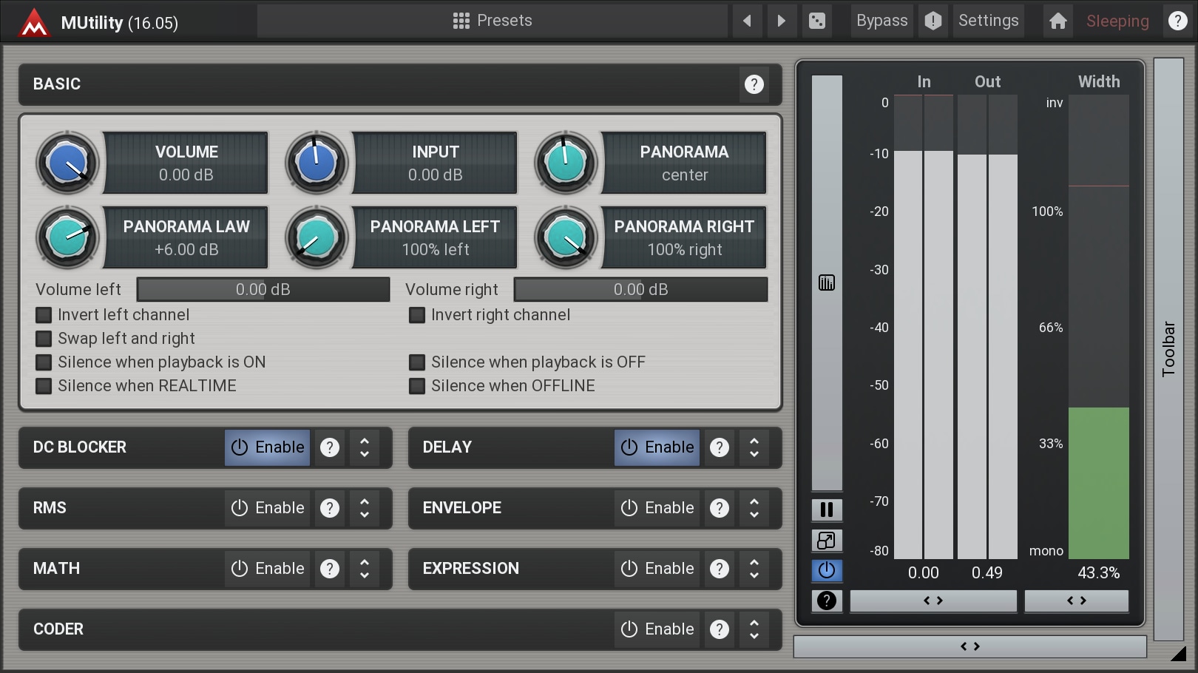Open the DC BLOCKER help icon

(x=330, y=447)
